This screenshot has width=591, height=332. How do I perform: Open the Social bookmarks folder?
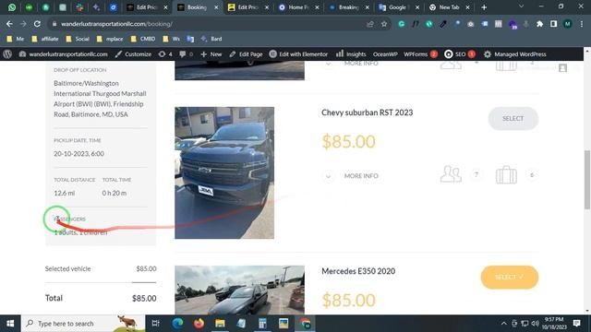click(x=78, y=39)
